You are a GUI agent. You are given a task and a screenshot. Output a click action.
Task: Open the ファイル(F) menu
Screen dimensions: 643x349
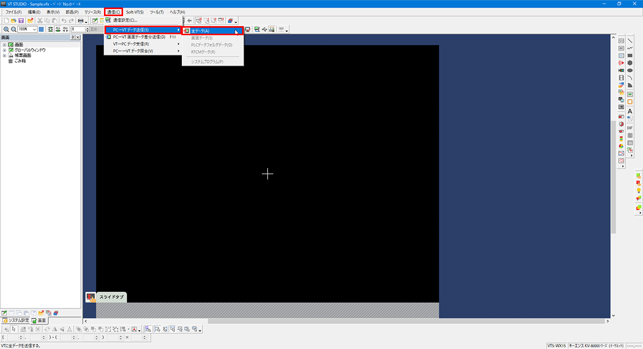click(14, 12)
